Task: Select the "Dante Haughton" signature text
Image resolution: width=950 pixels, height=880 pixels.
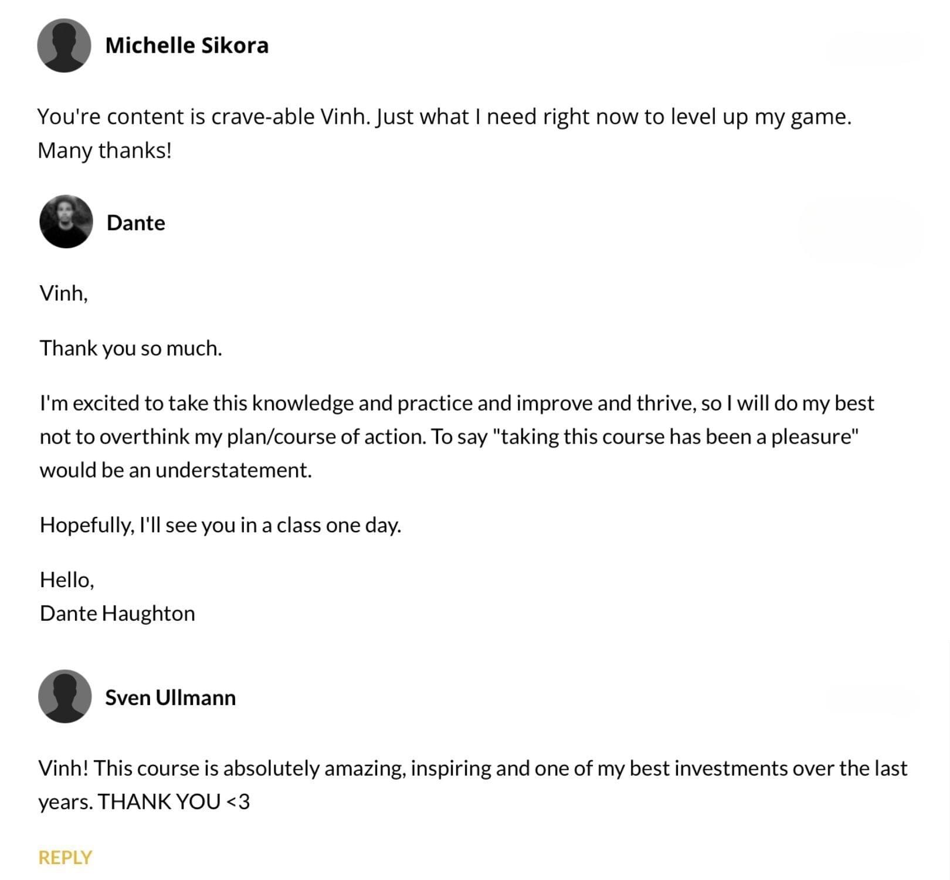Action: pyautogui.click(x=117, y=613)
